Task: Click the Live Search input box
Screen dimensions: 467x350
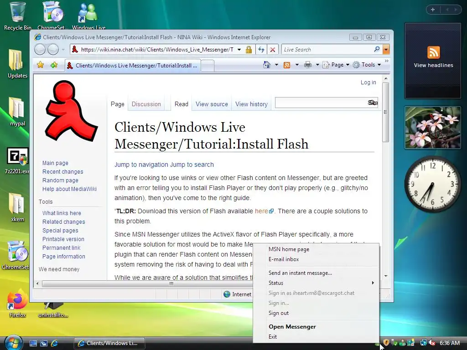Action: 327,50
